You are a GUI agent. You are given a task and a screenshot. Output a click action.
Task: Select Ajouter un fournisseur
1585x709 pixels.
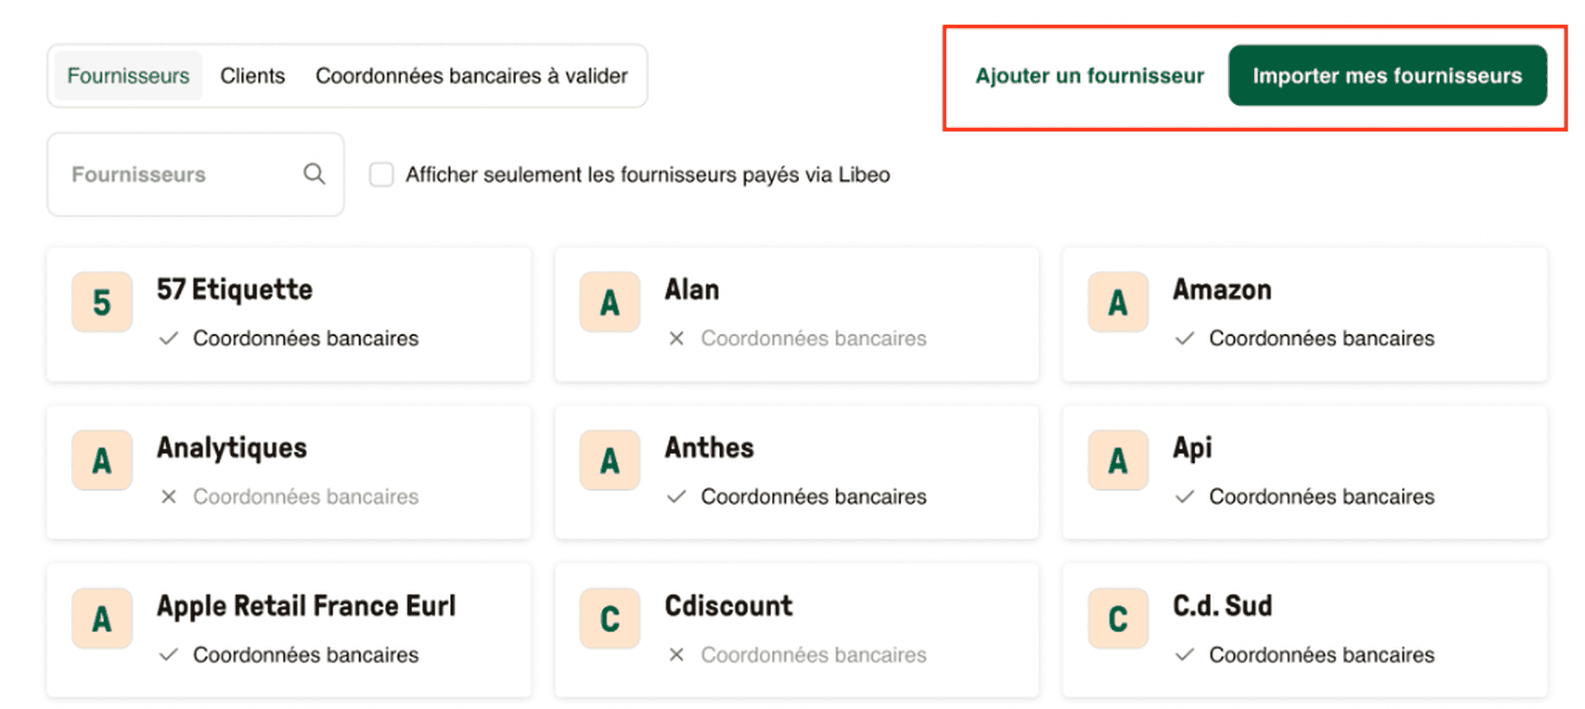click(1089, 75)
